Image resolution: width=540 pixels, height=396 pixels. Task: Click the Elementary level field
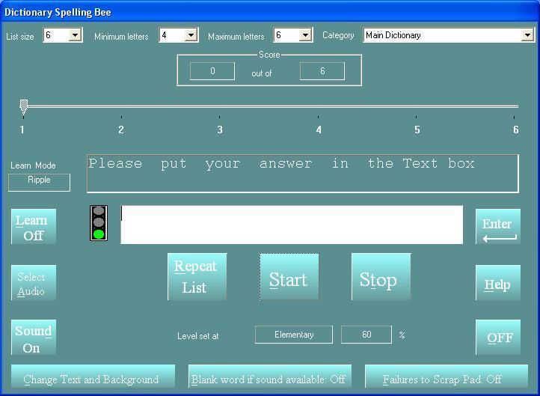tap(293, 335)
